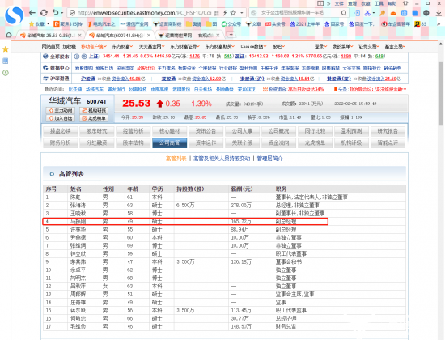Click the lightning speed-mode icon
445x340 pixels.
click(x=225, y=13)
